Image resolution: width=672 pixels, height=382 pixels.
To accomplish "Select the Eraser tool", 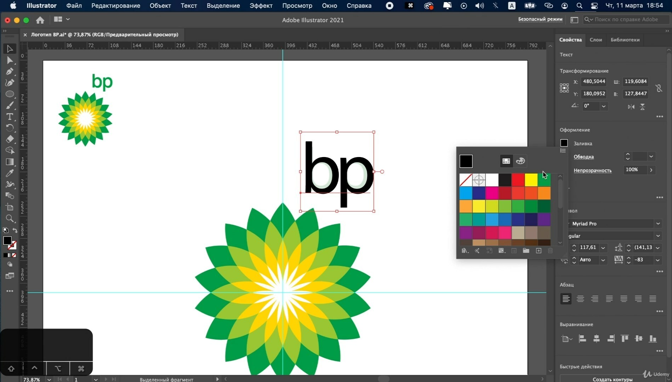I will 10,139.
